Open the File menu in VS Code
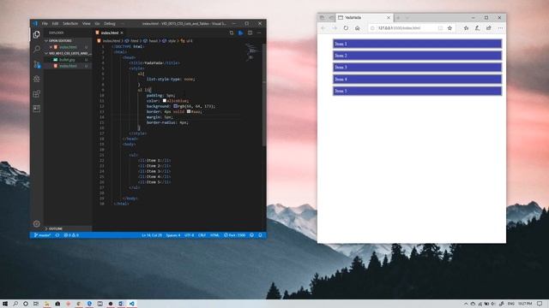Image resolution: width=549 pixels, height=308 pixels. (45, 24)
